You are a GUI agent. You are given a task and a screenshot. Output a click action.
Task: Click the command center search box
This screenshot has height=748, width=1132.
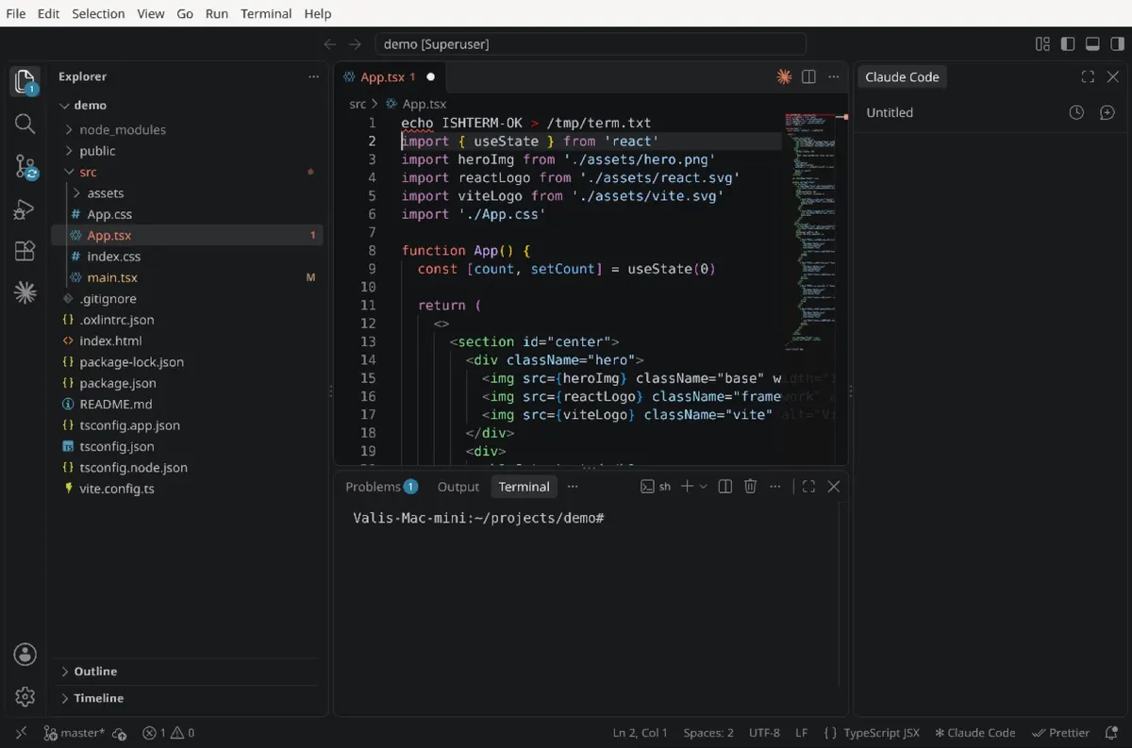[x=591, y=44]
